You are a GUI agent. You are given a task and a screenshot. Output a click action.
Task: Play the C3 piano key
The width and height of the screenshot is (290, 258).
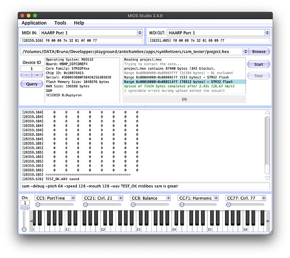point(138,229)
